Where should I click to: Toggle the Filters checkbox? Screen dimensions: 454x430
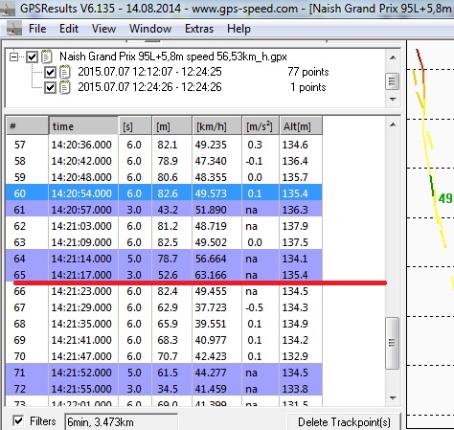pos(18,420)
